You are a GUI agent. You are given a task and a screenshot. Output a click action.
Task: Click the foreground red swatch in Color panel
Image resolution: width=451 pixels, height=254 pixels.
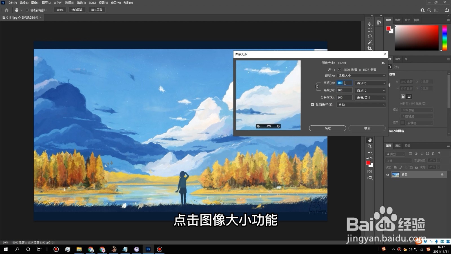(388, 28)
